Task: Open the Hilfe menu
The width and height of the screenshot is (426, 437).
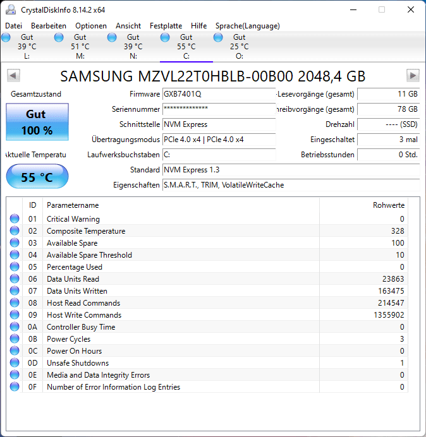Action: click(198, 26)
